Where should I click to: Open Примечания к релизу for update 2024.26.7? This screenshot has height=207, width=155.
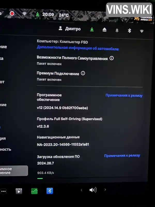click(x=122, y=156)
